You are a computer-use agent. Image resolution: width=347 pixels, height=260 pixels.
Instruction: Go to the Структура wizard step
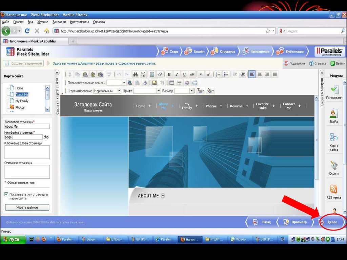223,51
